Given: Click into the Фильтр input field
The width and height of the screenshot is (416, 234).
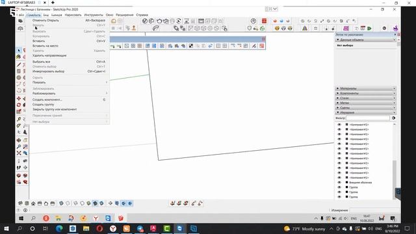Looking at the screenshot, I should coord(368,118).
